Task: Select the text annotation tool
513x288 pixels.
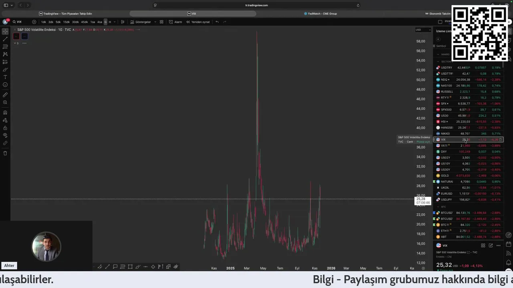Action: (x=5, y=77)
